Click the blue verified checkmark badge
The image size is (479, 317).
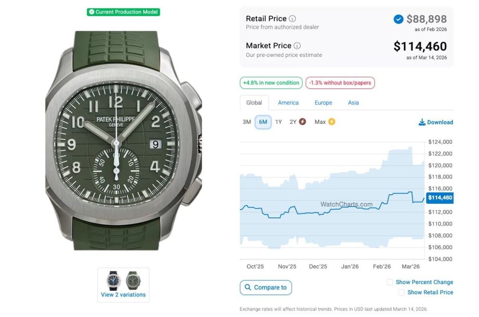[x=398, y=19]
